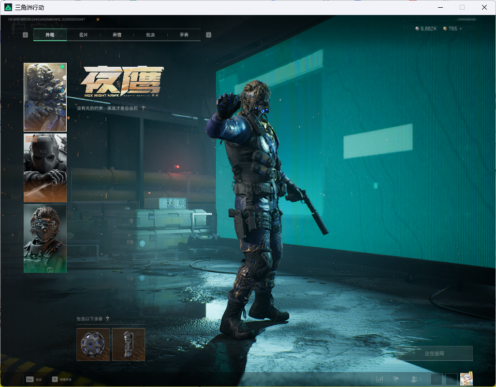
Task: Open help next to the skin description
Action: pos(143,108)
